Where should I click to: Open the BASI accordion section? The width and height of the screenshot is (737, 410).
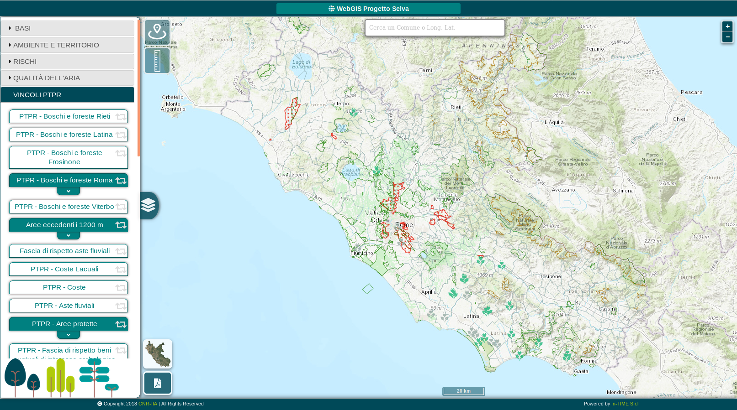(68, 28)
